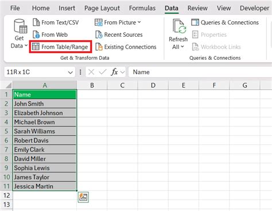Click the Sophia Lewis cell
Screen dimensions: 272x211
[x=45, y=168]
